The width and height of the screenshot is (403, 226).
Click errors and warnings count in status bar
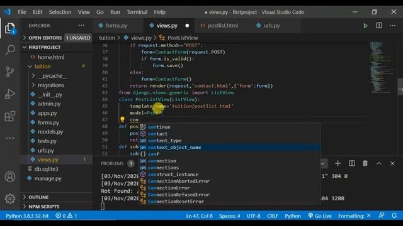coord(66,216)
